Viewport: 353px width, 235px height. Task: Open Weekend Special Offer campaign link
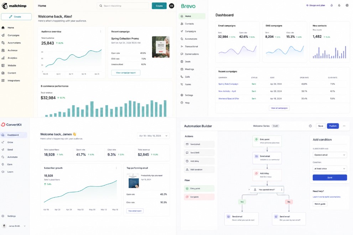(229, 98)
